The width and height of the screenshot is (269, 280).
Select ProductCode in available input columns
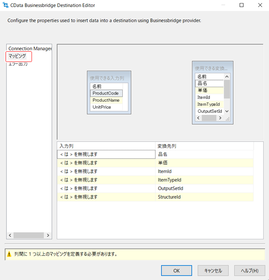(x=106, y=93)
